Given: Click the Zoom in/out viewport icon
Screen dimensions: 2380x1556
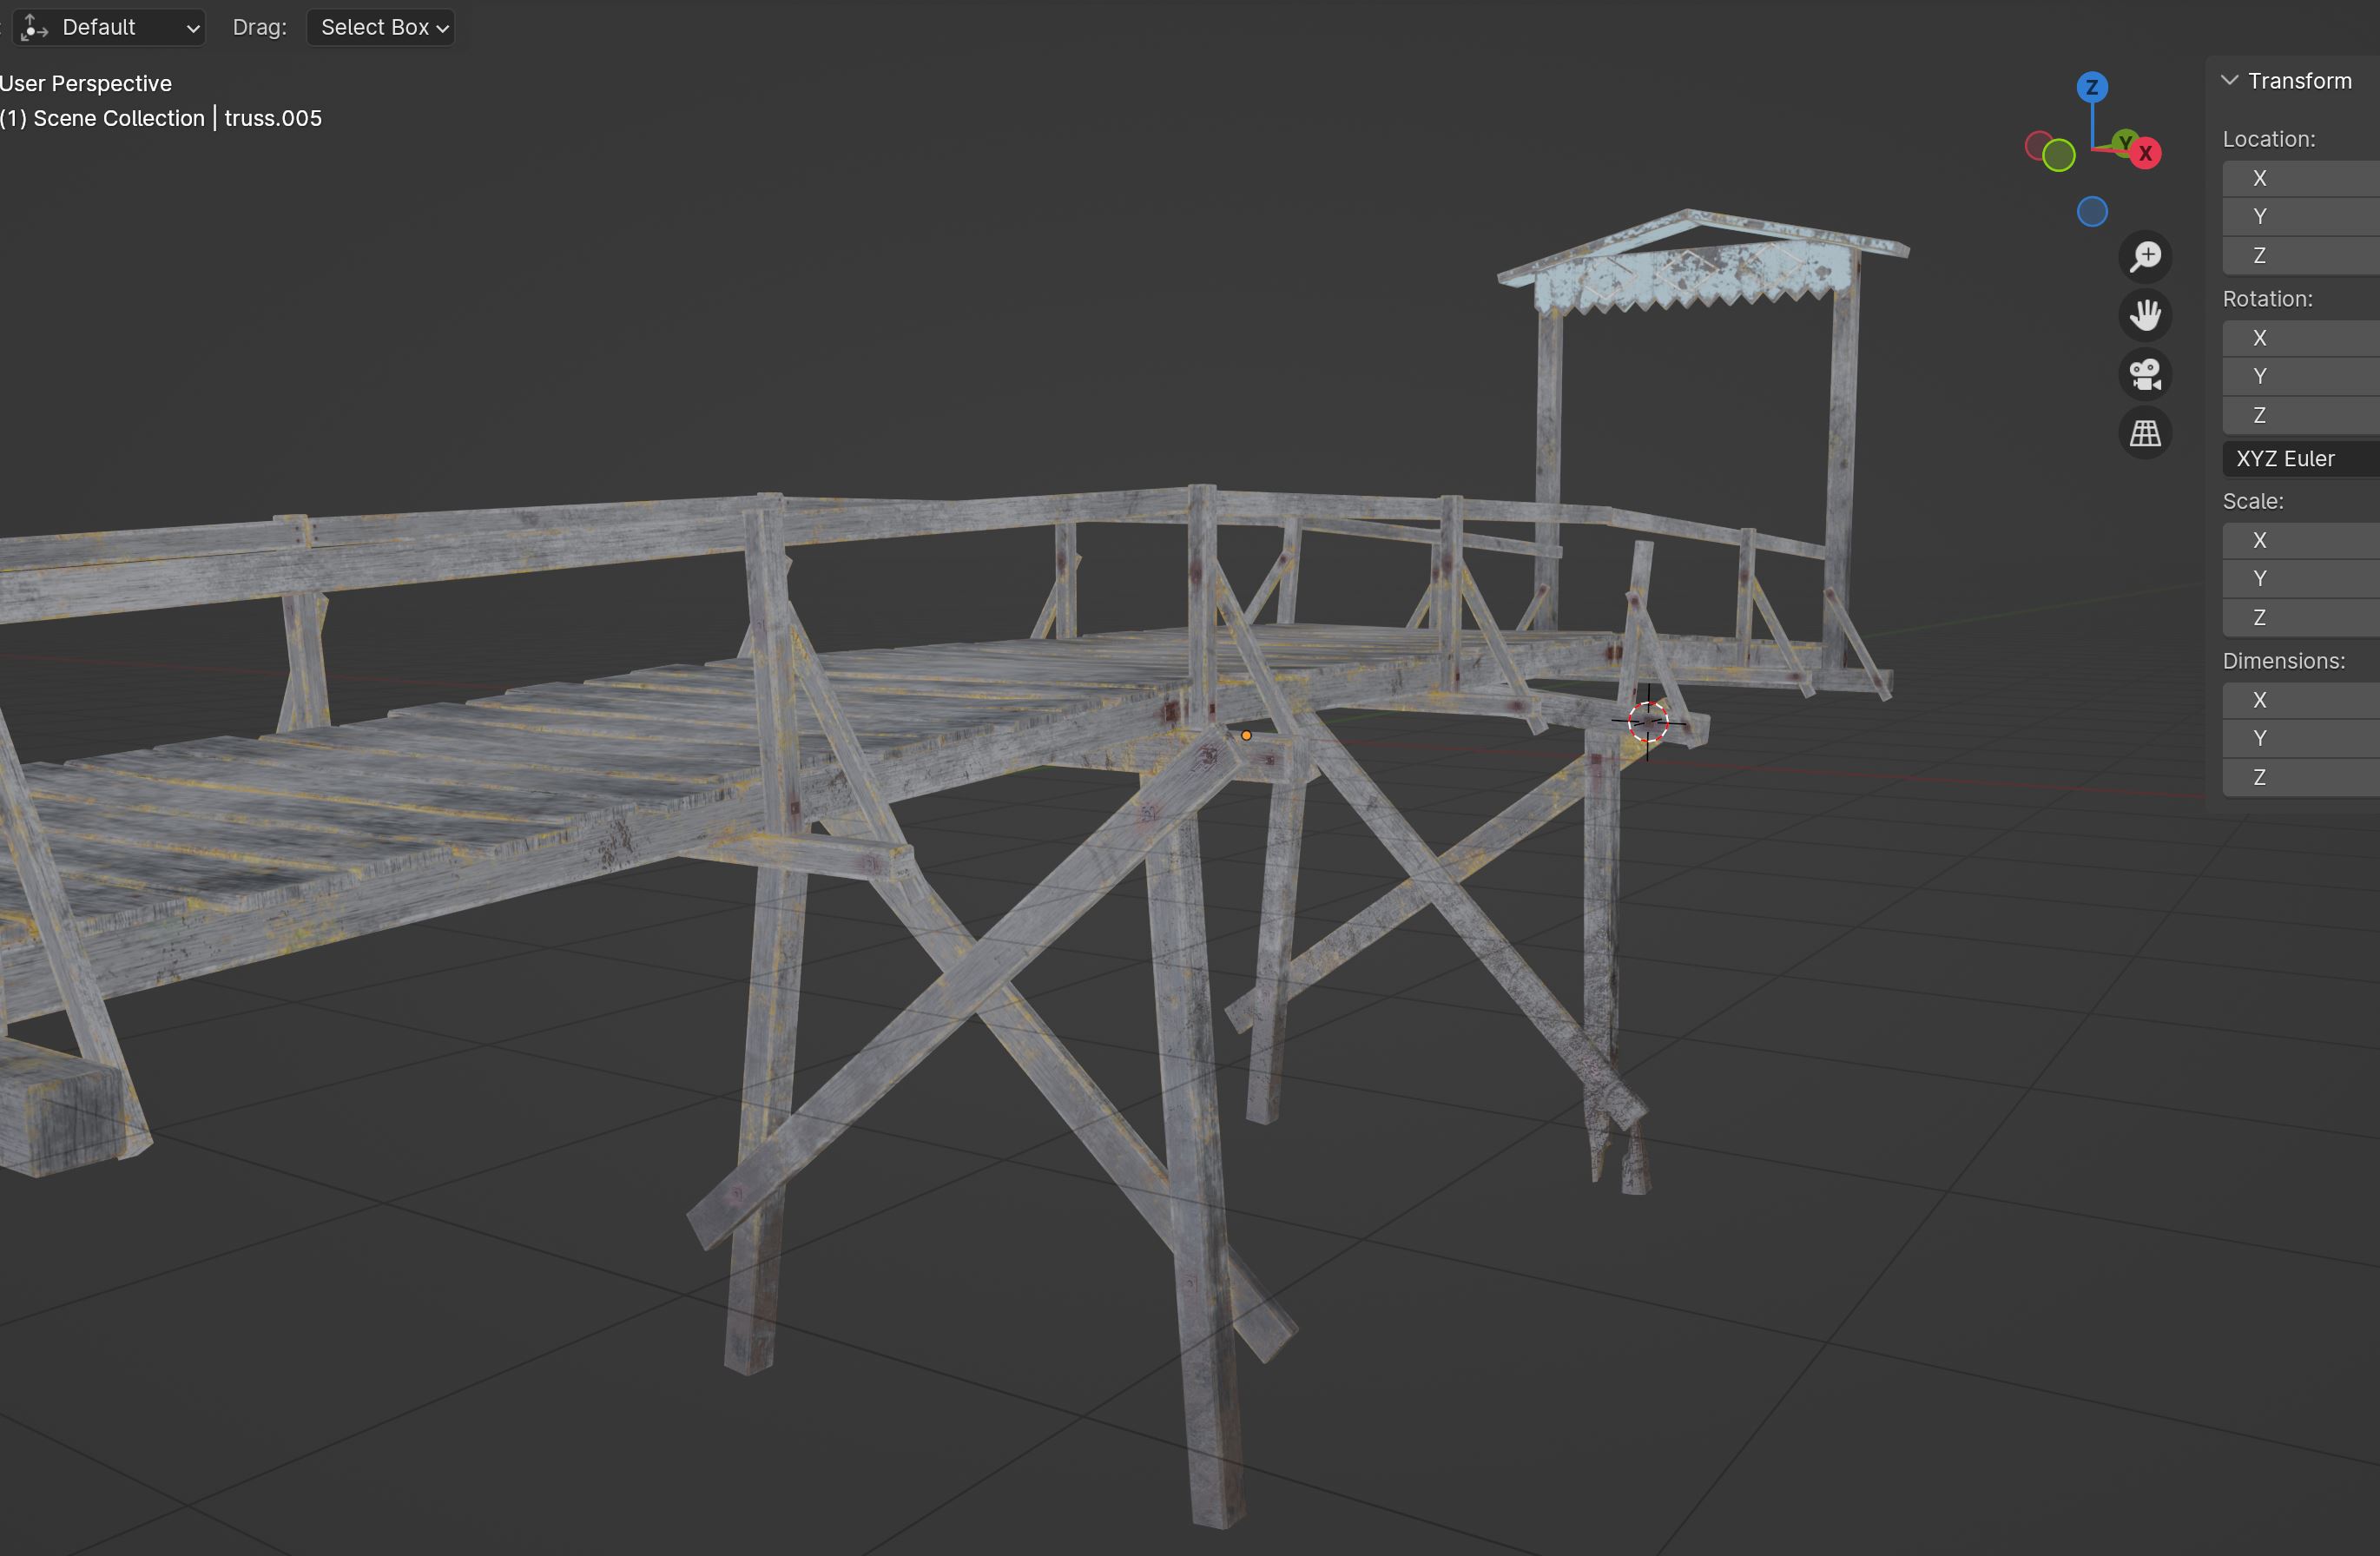Looking at the screenshot, I should coord(2145,256).
